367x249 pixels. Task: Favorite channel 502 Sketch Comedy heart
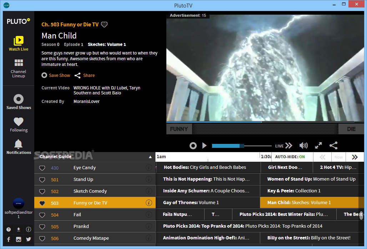pos(42,191)
